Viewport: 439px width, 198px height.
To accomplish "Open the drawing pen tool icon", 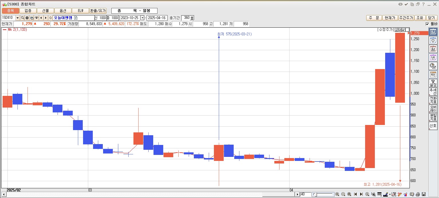I will click(x=386, y=194).
